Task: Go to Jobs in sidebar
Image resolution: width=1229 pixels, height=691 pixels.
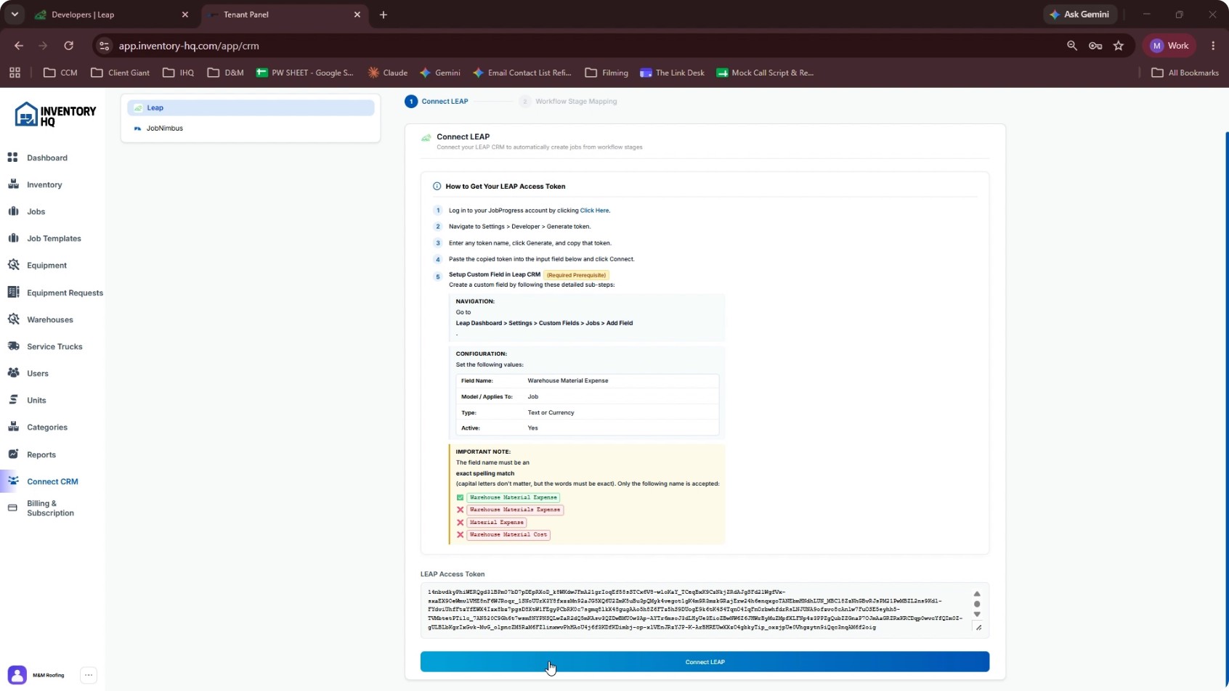Action: coord(36,211)
